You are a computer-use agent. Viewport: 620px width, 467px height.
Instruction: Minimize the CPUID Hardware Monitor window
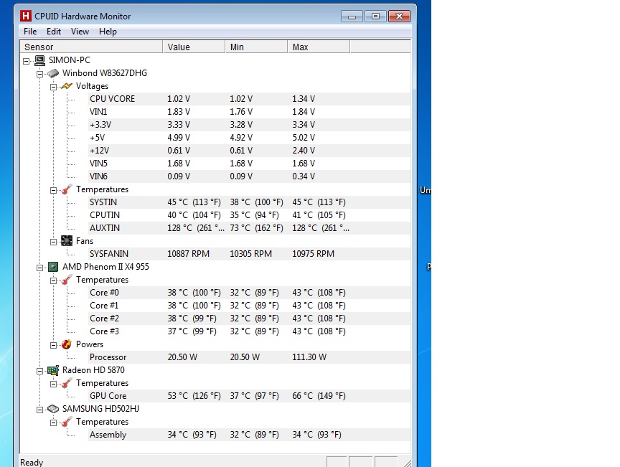[x=352, y=16]
